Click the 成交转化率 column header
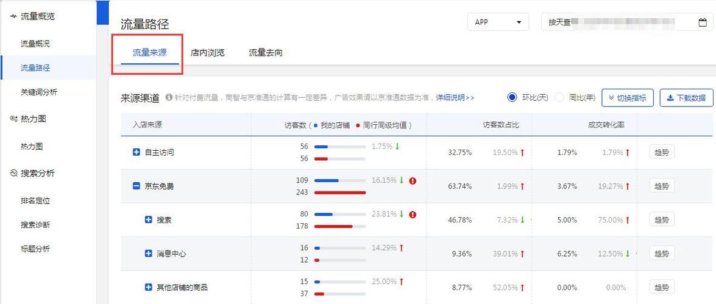Screen dimensions: 716x304 [606, 125]
